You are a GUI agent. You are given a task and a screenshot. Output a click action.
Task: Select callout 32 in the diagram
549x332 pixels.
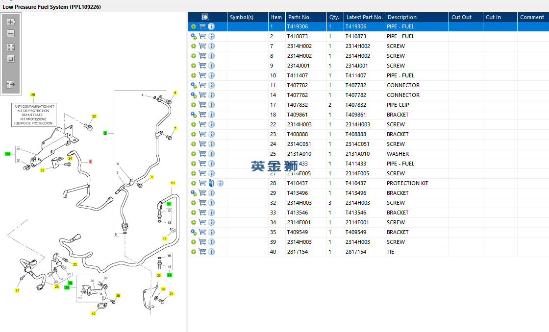click(x=94, y=116)
